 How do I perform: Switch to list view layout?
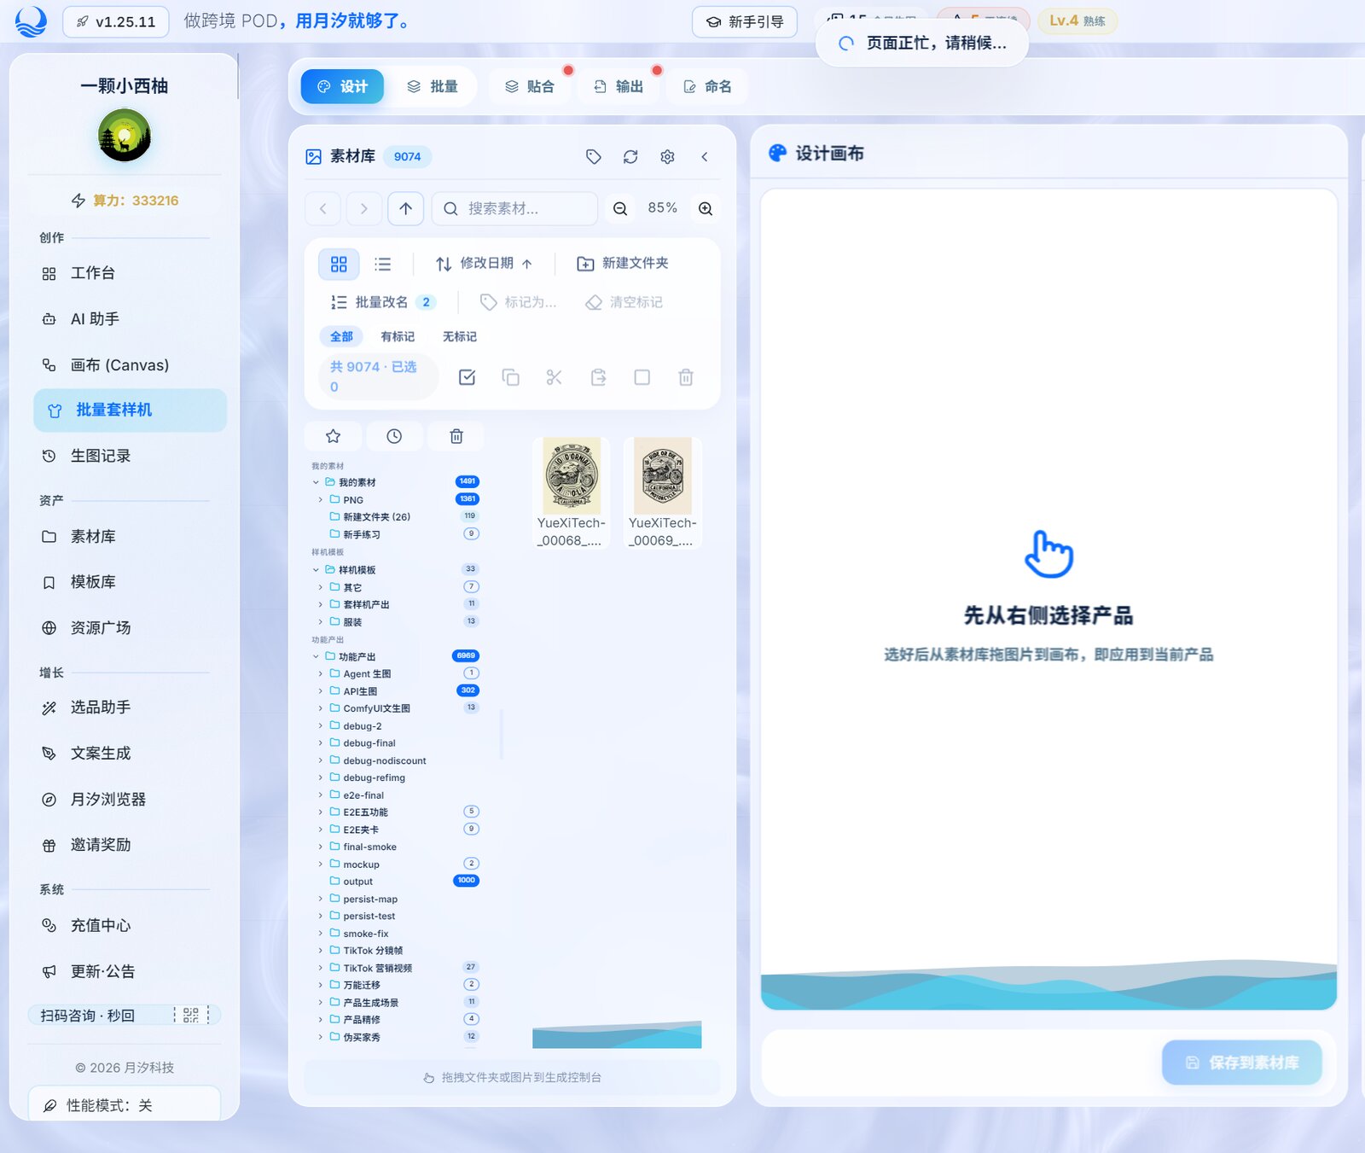pos(383,265)
